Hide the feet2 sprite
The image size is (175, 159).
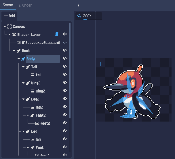(65, 123)
